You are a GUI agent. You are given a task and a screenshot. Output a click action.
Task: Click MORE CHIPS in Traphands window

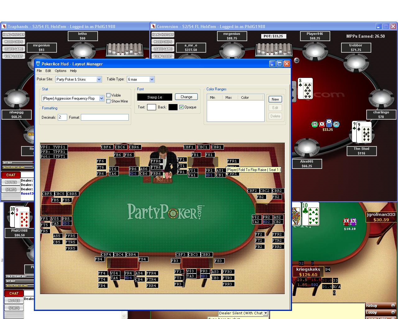(14, 42)
